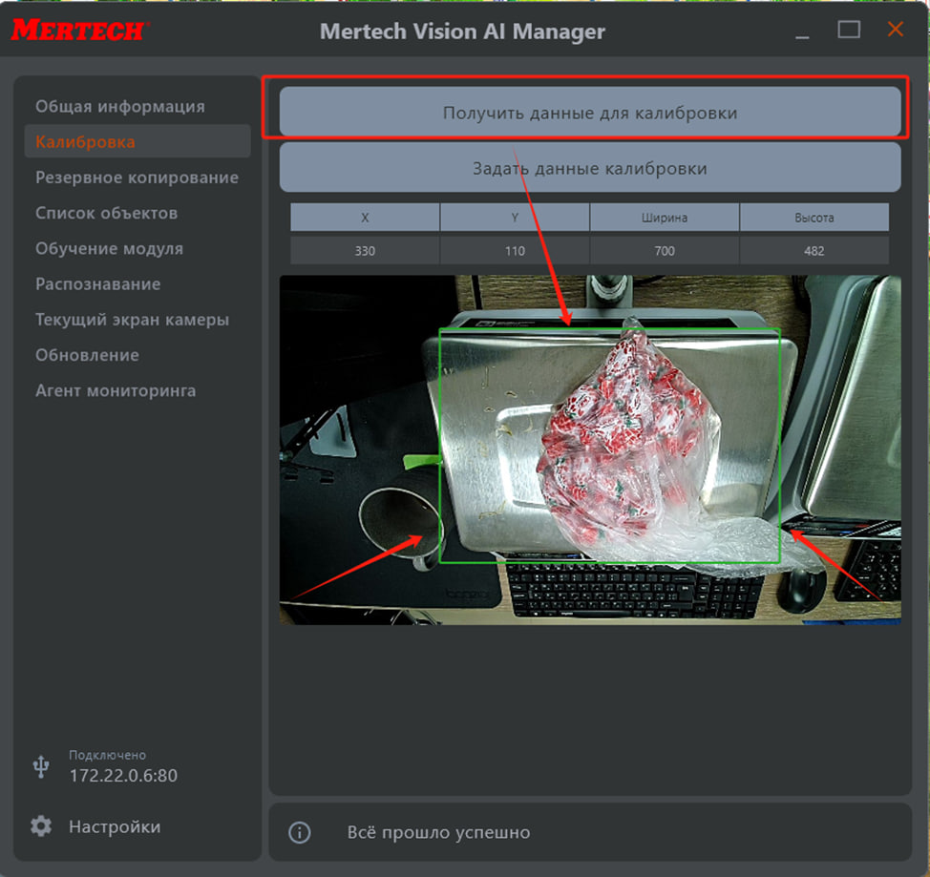The width and height of the screenshot is (930, 877).
Task: Select the Калибровка menu item
Action: pyautogui.click(x=86, y=142)
